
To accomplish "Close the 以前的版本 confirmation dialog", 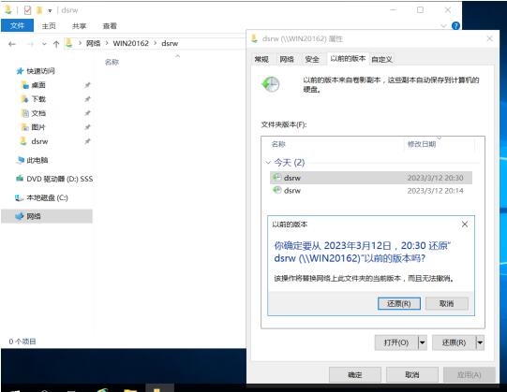I will (465, 225).
